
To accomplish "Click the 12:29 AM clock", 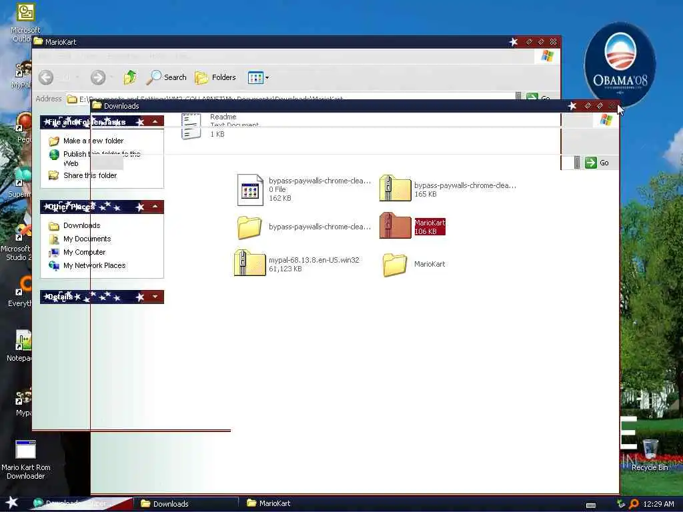I will coord(658,504).
